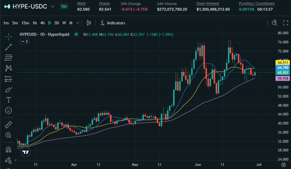The height and width of the screenshot is (169, 291).
Task: Switch to the monthly M timeframe
Action: point(71,23)
